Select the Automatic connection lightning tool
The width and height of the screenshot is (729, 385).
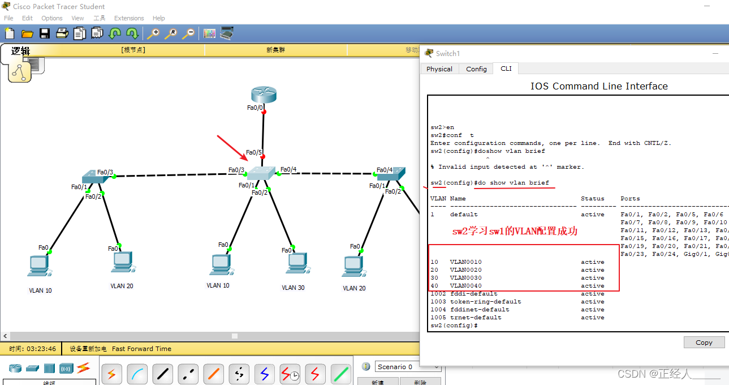(x=111, y=374)
